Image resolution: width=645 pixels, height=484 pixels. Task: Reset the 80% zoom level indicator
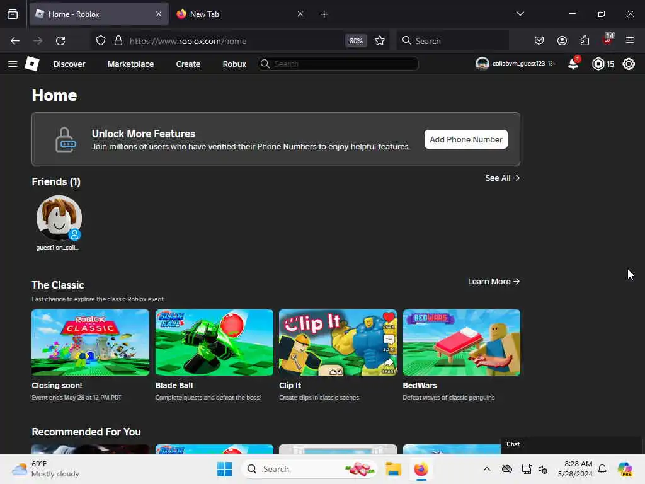[356, 41]
